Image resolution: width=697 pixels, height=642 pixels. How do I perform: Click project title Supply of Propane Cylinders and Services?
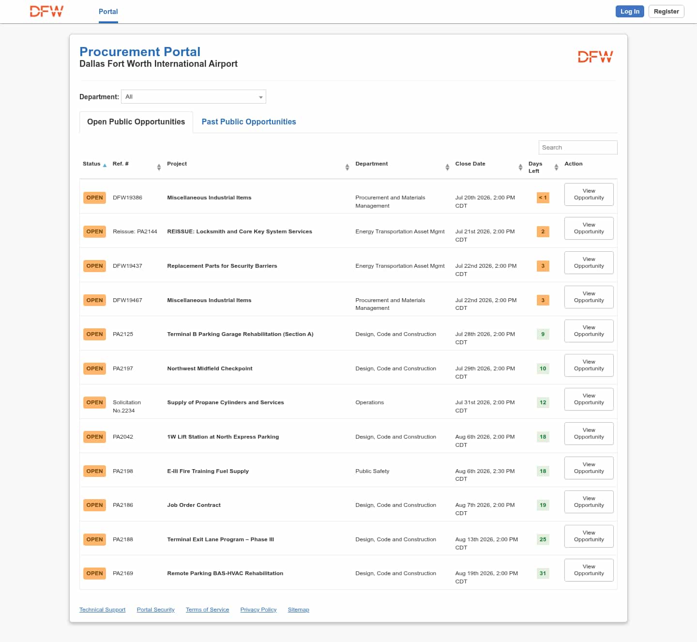coord(226,402)
